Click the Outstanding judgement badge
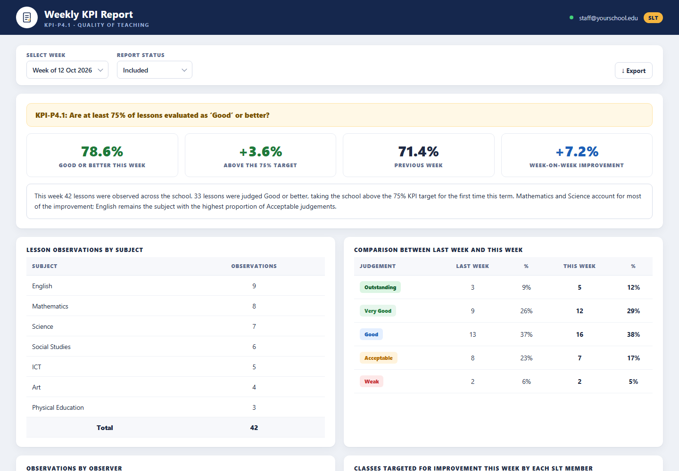The image size is (679, 471). pos(380,287)
